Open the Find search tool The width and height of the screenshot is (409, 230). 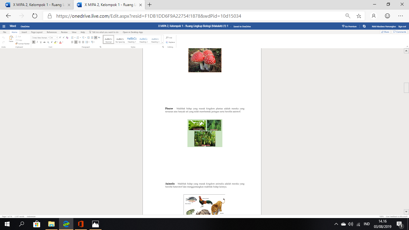(169, 38)
